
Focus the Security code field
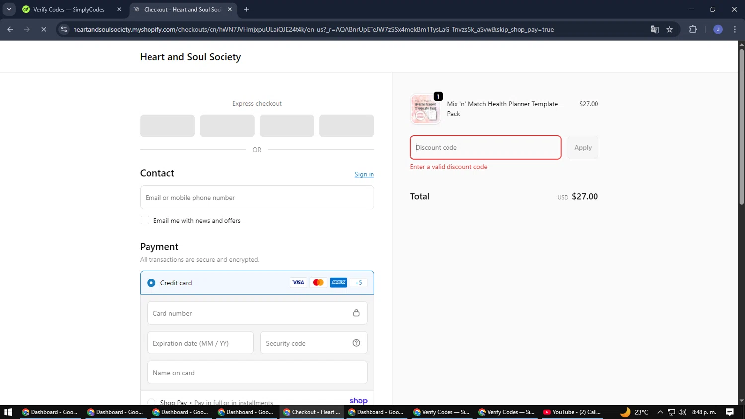pos(313,343)
